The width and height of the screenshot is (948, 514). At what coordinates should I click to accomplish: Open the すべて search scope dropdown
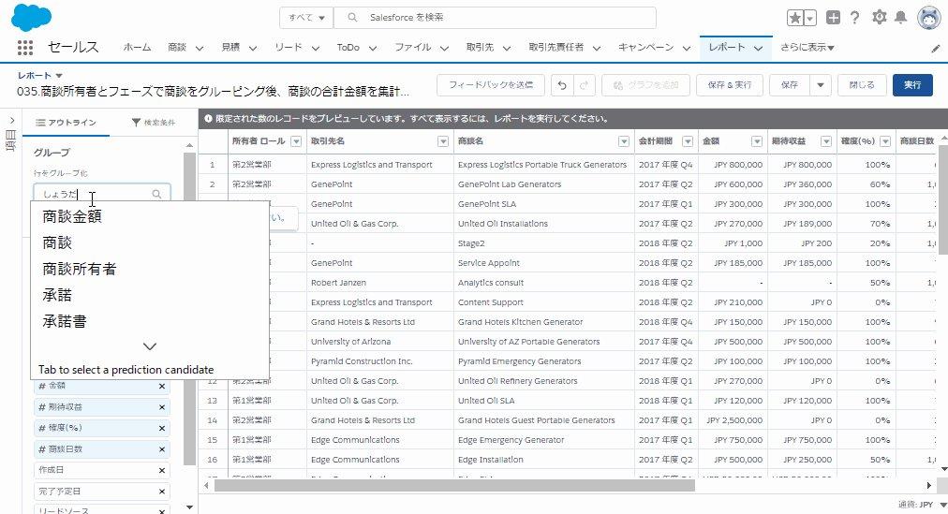[306, 18]
